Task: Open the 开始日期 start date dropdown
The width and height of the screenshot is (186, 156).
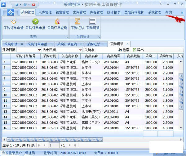Action: [39, 50]
